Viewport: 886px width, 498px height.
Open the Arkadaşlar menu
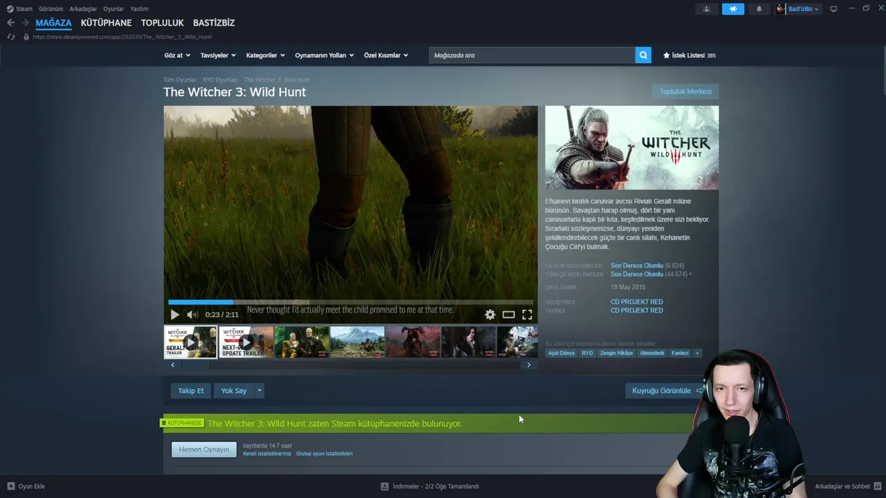coord(83,9)
